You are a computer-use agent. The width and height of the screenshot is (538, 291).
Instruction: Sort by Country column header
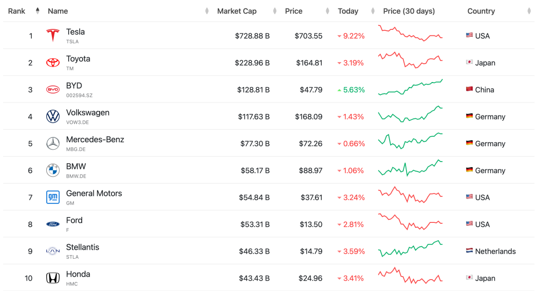(481, 11)
